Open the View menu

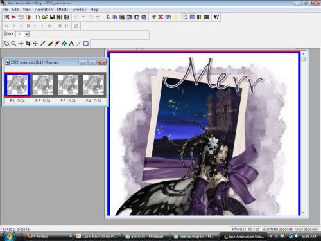27,10
